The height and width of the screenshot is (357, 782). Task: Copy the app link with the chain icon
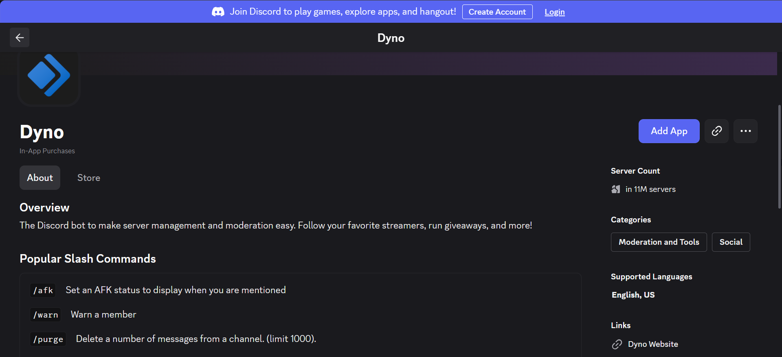tap(717, 131)
